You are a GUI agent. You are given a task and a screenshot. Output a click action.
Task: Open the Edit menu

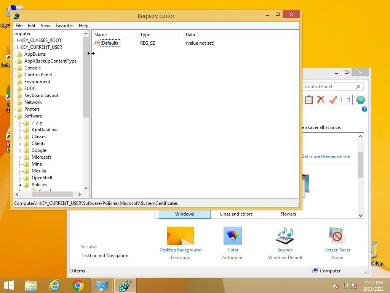31,26
